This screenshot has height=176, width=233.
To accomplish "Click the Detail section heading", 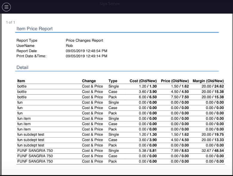I will click(22, 67).
